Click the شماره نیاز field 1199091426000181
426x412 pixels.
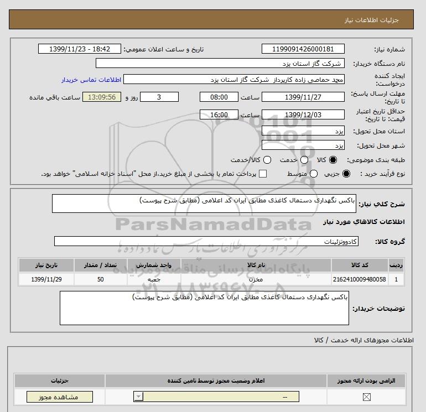tap(303, 49)
